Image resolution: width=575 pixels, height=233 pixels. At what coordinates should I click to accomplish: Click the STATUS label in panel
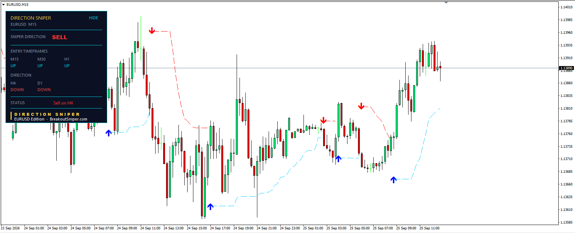point(17,103)
